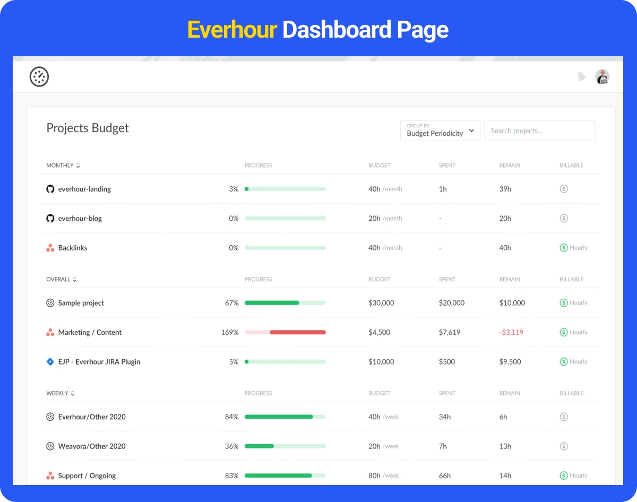637x502 pixels.
Task: Focus the Search projects field
Action: [540, 131]
